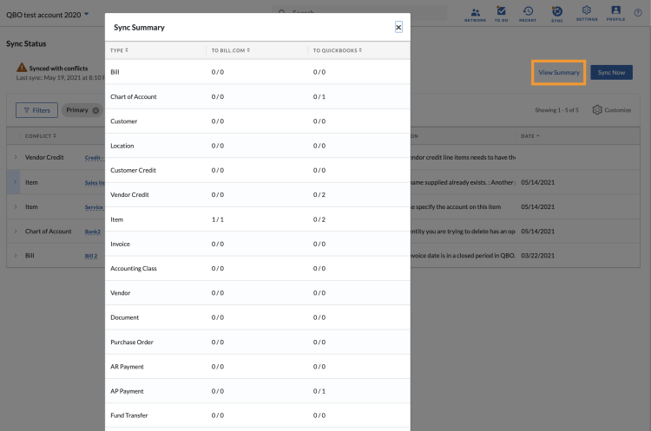Close the Sync Summary dialog
Viewport: 651px width, 431px height.
tap(398, 28)
